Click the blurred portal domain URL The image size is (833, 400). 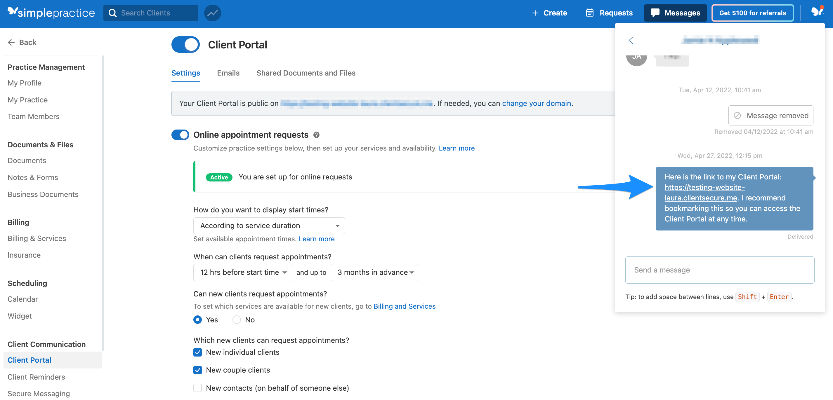tap(356, 103)
